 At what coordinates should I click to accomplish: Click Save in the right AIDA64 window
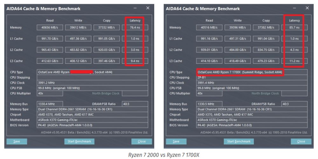(176, 141)
